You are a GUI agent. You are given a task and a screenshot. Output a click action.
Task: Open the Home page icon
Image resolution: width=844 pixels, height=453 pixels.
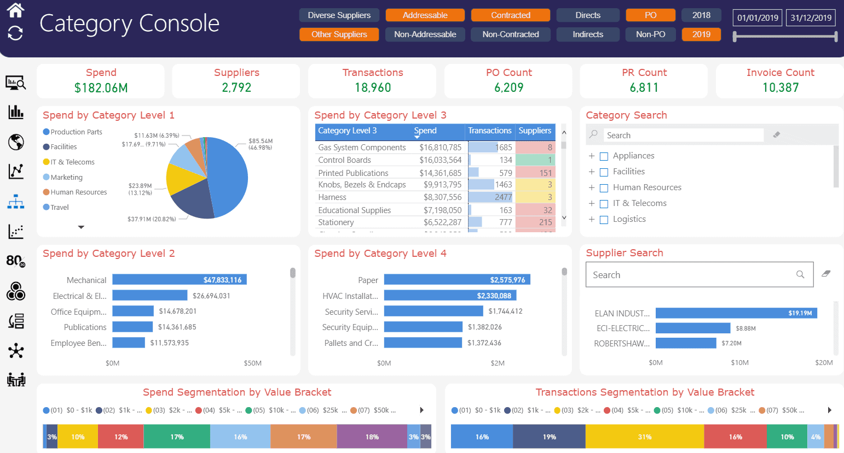(16, 9)
